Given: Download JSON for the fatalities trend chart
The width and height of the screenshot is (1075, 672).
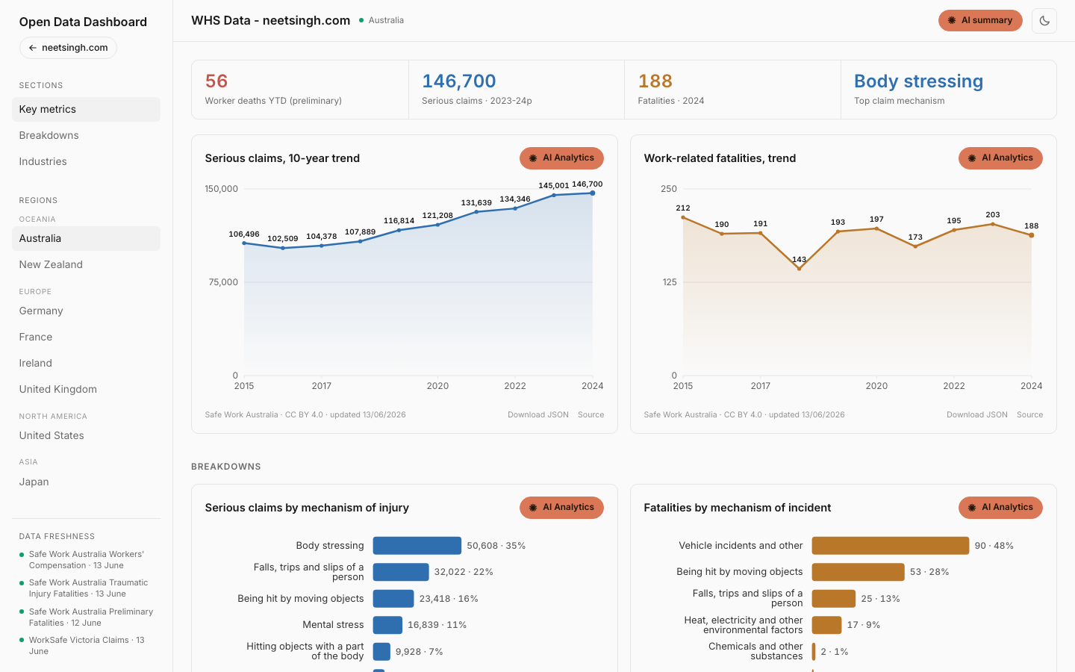Looking at the screenshot, I should [x=977, y=415].
